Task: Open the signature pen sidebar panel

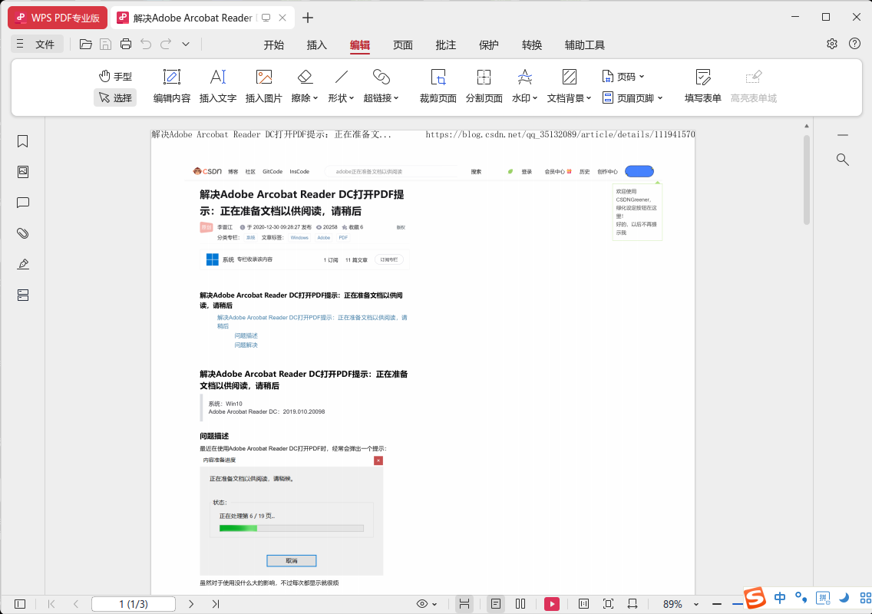Action: (23, 264)
